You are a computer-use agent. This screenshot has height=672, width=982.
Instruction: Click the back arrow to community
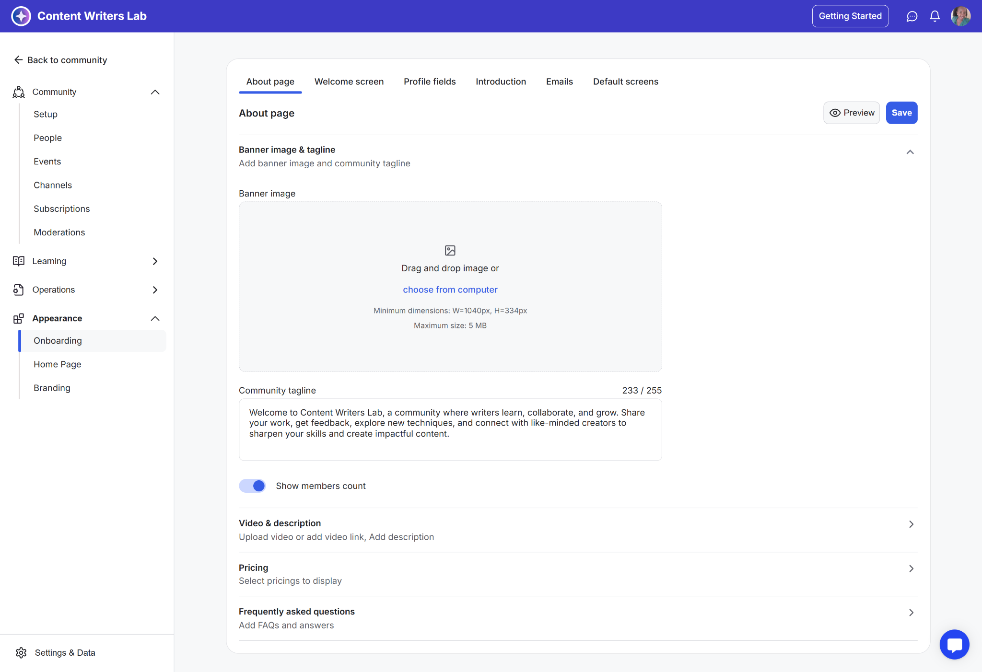(18, 59)
